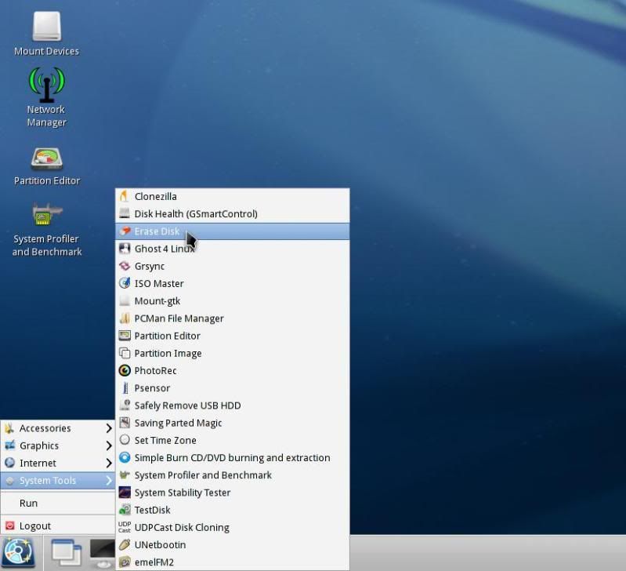Open the Partition Editor desktop icon
Screen dimensions: 626x571
(47, 166)
